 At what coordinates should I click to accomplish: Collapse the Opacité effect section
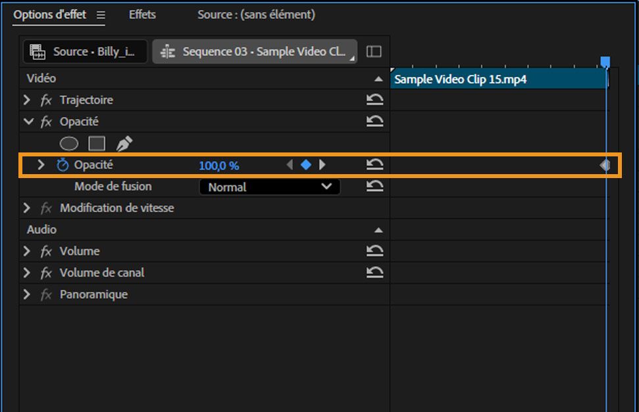click(x=28, y=121)
